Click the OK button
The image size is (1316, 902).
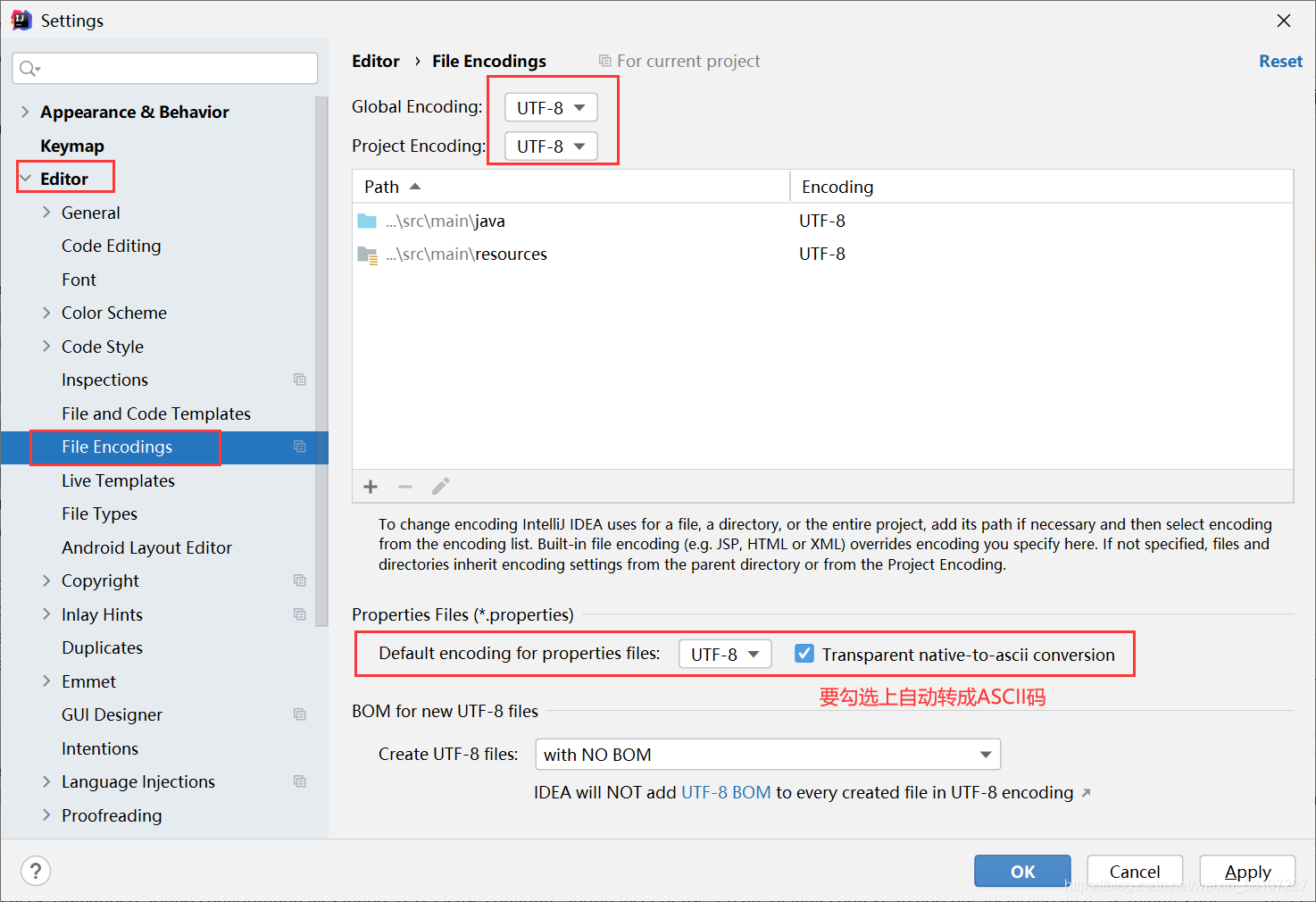point(1022,871)
